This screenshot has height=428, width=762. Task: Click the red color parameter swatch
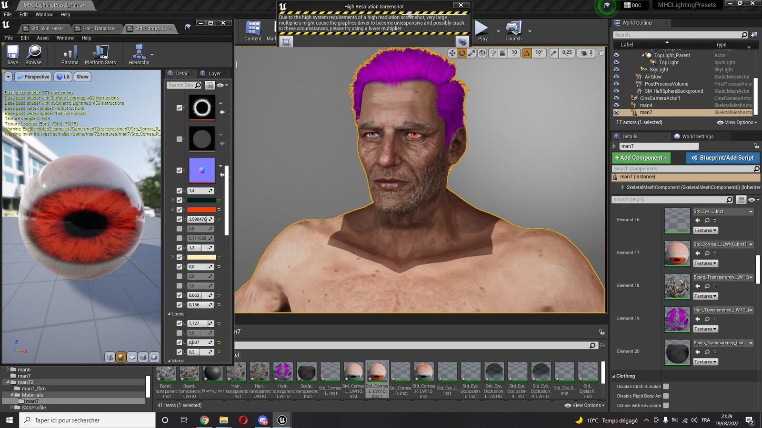click(201, 210)
